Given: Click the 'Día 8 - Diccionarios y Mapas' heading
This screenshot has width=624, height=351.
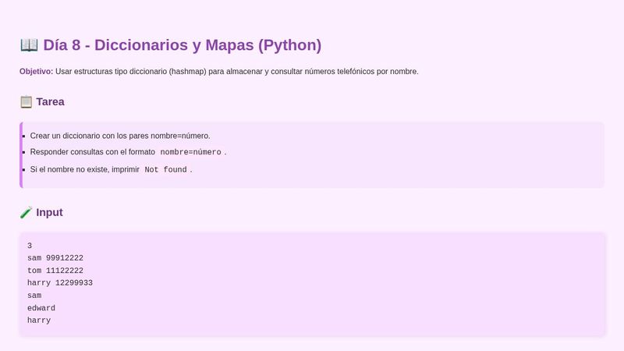Looking at the screenshot, I should coord(182,45).
